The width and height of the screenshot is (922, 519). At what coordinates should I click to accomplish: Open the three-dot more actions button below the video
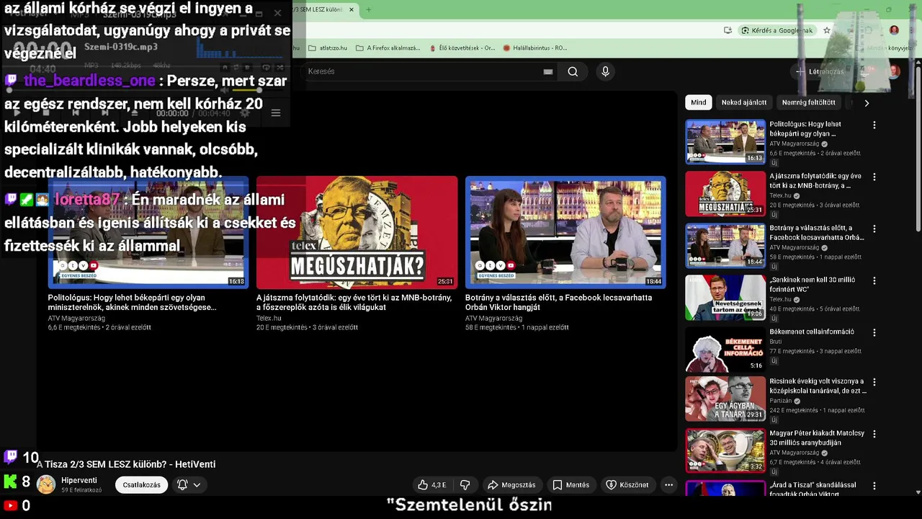[668, 485]
